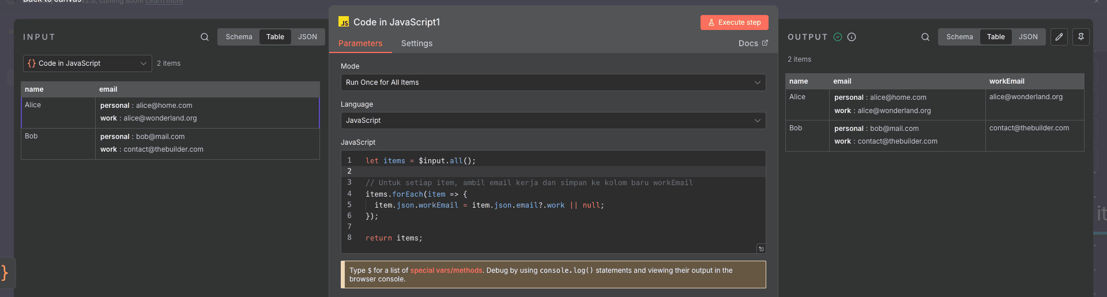Click the 2 items label in the INPUT panel
Image resolution: width=1107 pixels, height=297 pixels.
[x=168, y=63]
